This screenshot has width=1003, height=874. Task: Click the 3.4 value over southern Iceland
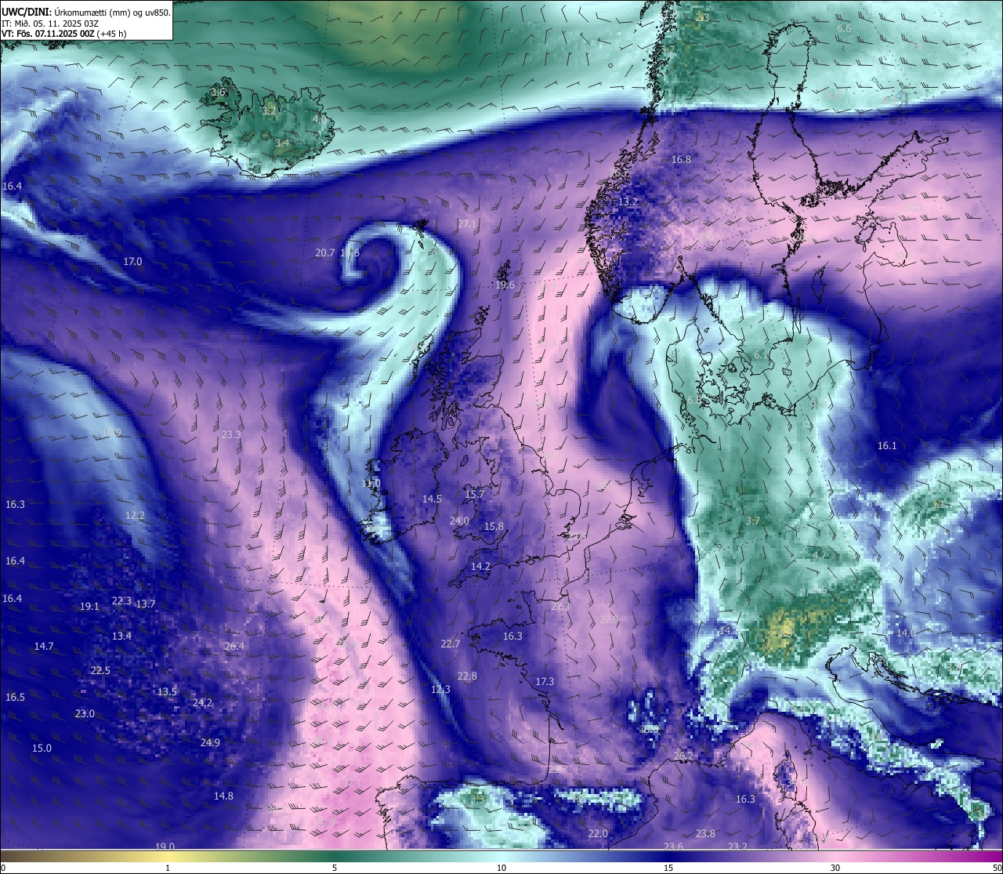pyautogui.click(x=282, y=143)
